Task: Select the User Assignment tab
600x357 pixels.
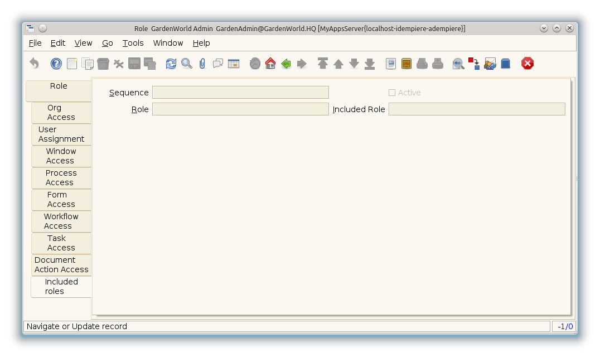Action: tap(61, 134)
